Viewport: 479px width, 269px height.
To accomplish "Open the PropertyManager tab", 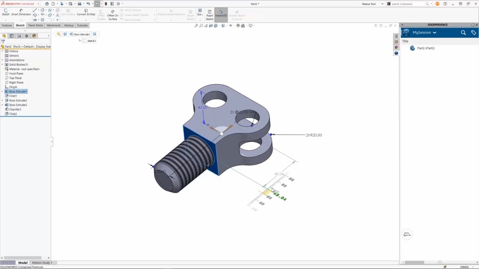I will point(11,36).
